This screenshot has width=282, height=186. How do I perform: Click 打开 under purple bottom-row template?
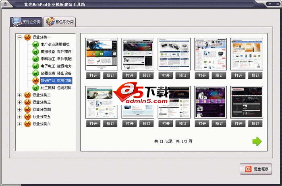point(202,124)
